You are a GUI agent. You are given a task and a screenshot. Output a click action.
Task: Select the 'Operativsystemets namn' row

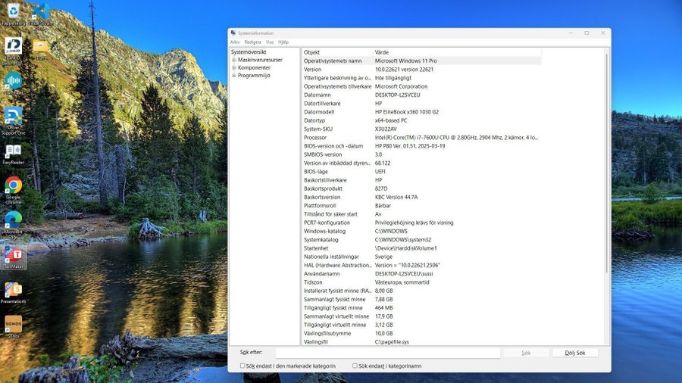point(422,61)
